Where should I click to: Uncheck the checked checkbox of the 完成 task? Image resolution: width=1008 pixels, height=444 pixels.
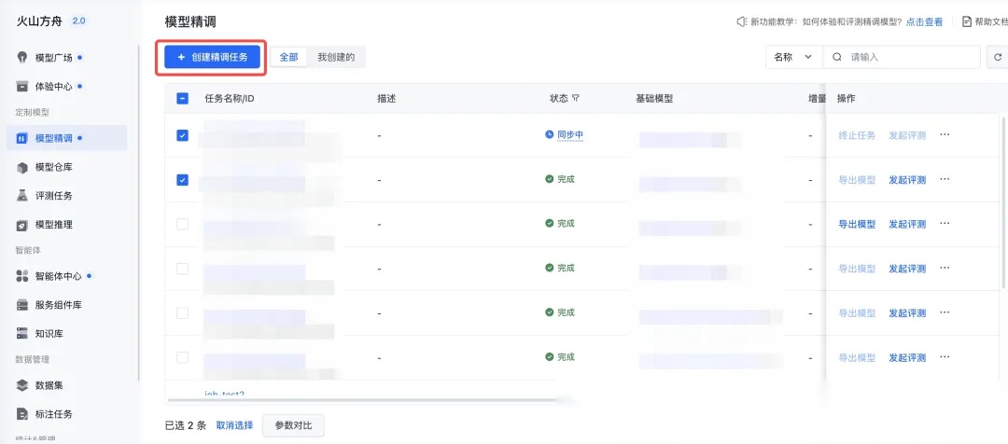click(x=183, y=180)
